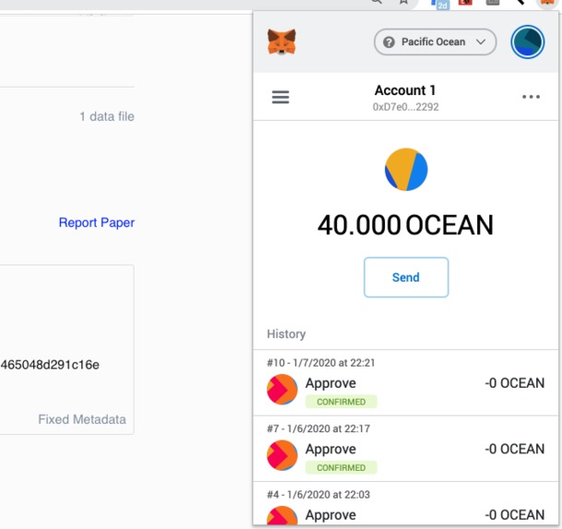Click -0 OCEAN amount of transaction #10
Screen dimensions: 562x529
[x=515, y=383]
